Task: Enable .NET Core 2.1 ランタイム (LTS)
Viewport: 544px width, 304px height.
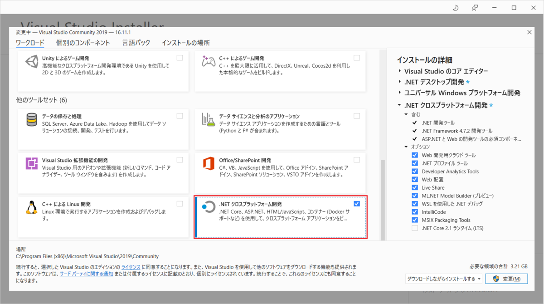Action: coord(414,228)
